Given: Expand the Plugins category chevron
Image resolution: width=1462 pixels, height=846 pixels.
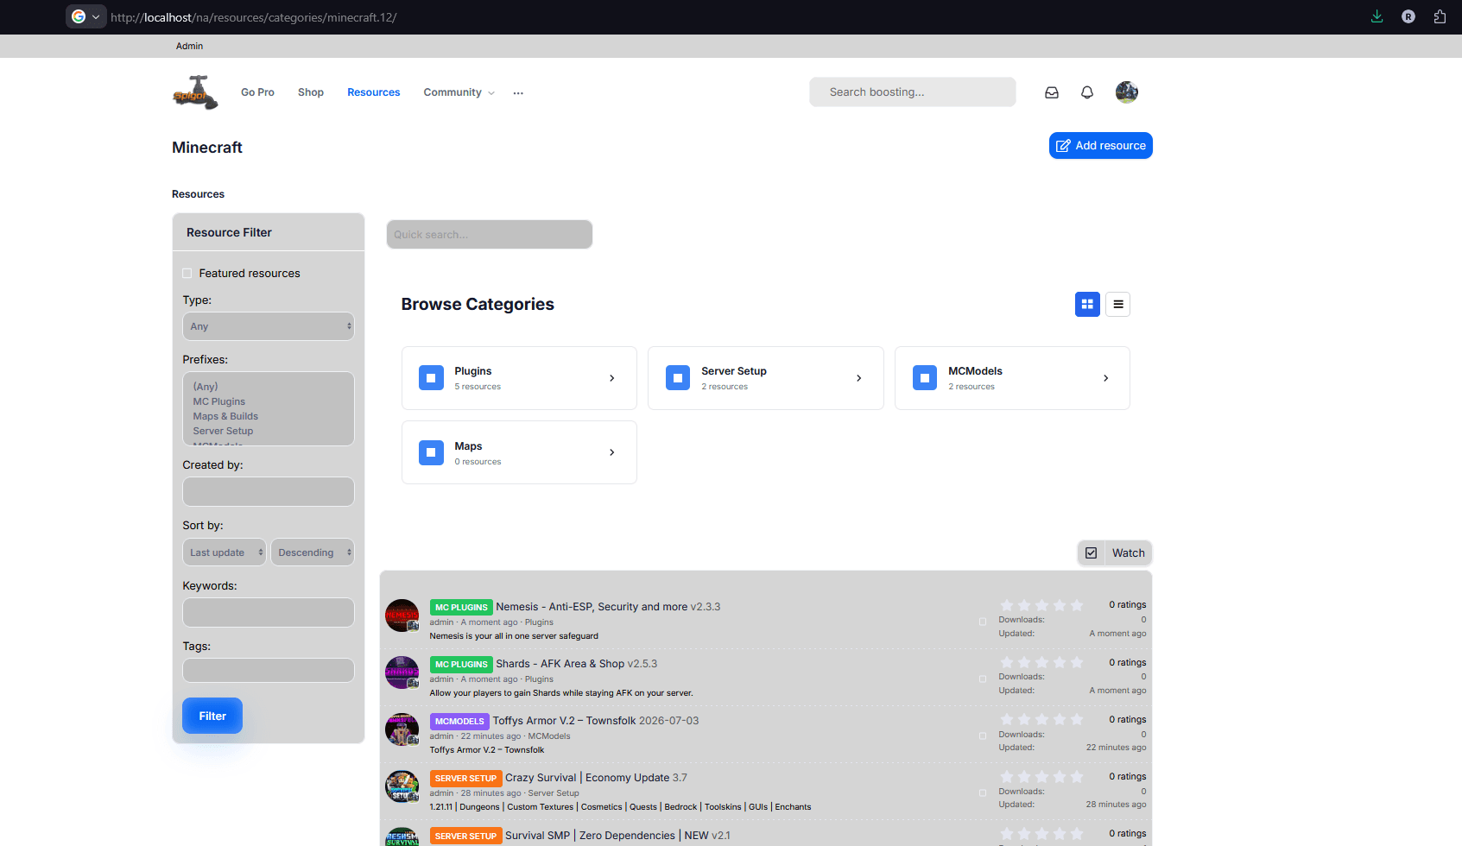Looking at the screenshot, I should 612,378.
